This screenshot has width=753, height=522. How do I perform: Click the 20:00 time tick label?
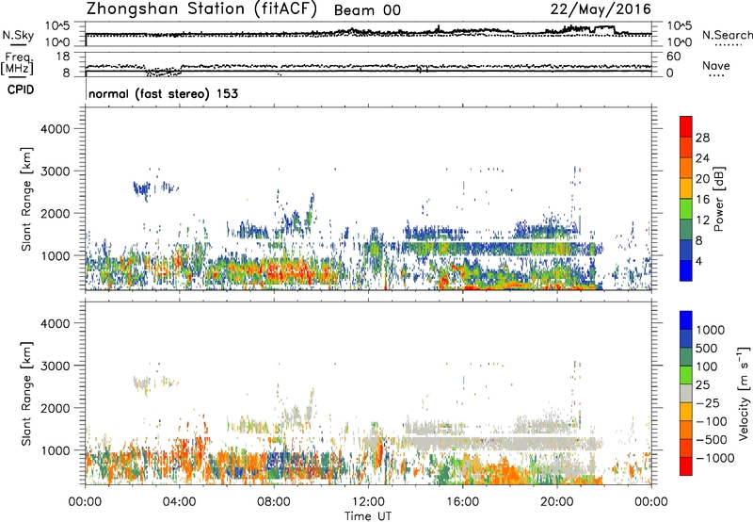(x=556, y=502)
